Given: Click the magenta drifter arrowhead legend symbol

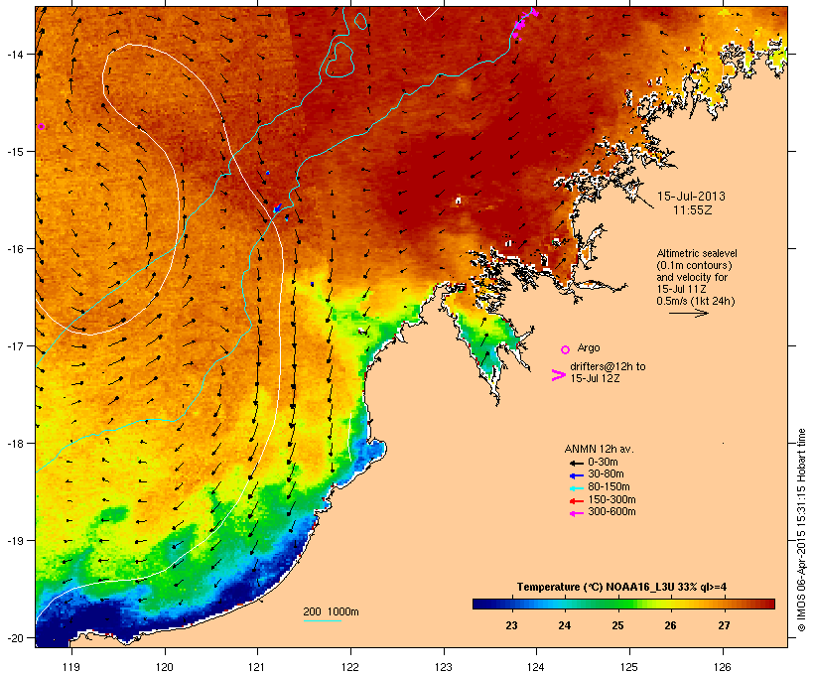Looking at the screenshot, I should [x=558, y=375].
